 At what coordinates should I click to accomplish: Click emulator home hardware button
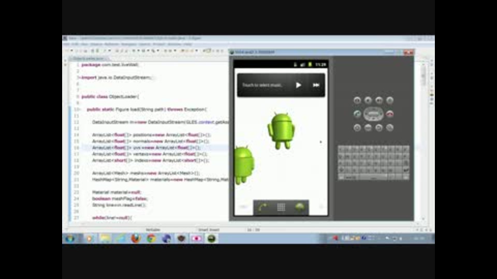point(357,128)
